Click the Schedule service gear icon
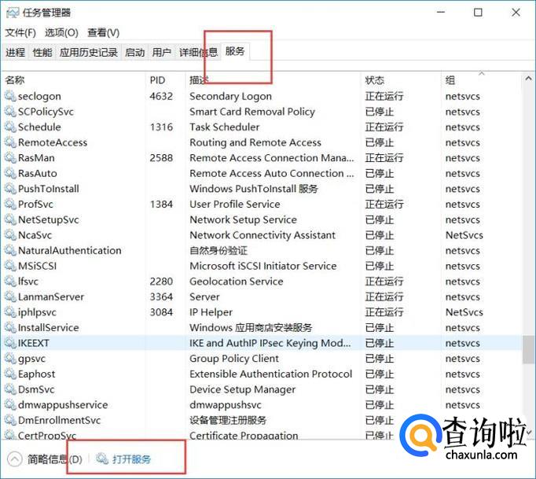This screenshot has width=536, height=479. tap(10, 127)
